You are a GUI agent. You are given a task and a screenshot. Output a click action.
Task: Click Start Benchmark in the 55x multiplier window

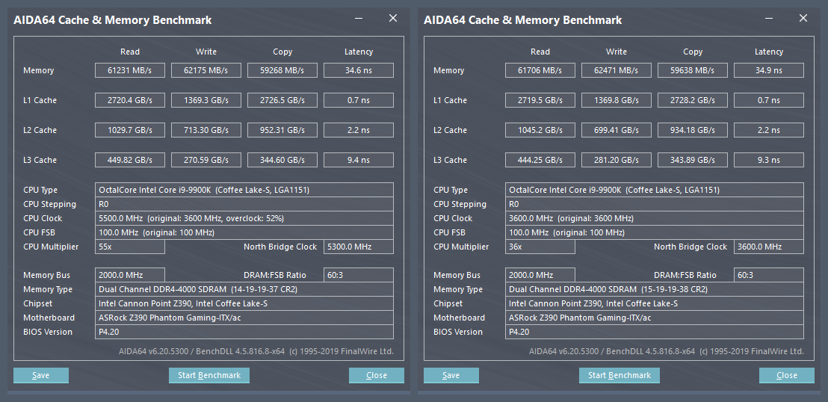[x=208, y=375]
